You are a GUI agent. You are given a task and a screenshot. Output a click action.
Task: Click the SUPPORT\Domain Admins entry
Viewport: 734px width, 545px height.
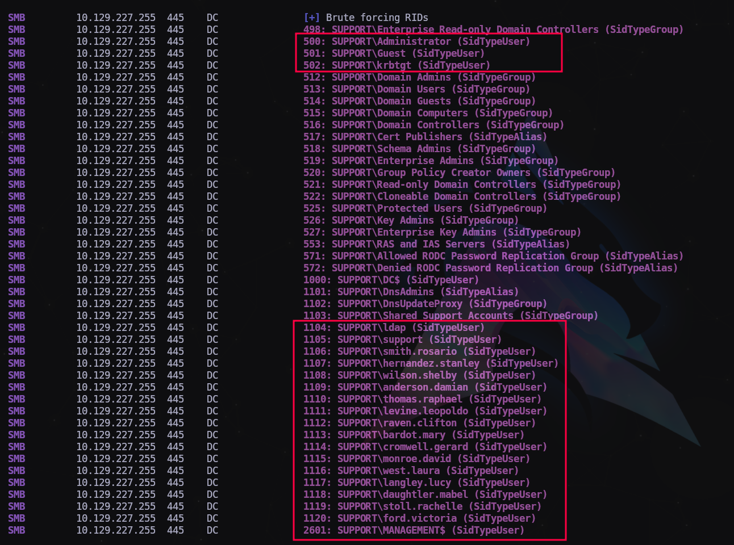click(418, 77)
